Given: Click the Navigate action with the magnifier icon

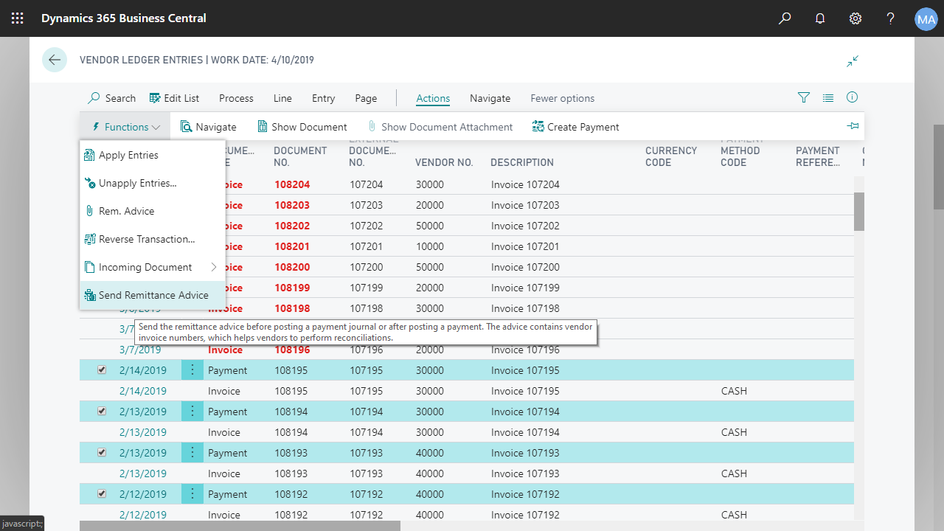Looking at the screenshot, I should [x=209, y=127].
